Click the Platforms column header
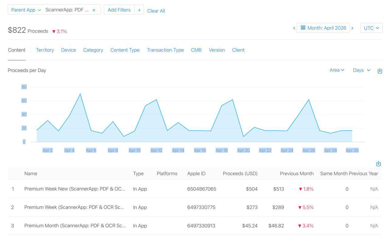 pos(167,173)
